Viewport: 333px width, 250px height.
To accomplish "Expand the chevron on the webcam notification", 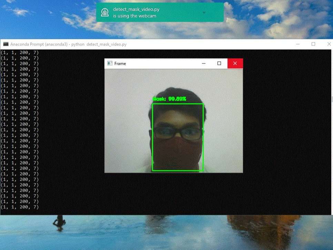I will (204, 12).
